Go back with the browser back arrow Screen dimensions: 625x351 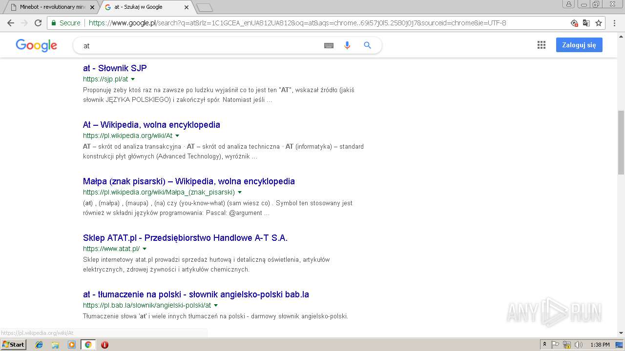(11, 23)
